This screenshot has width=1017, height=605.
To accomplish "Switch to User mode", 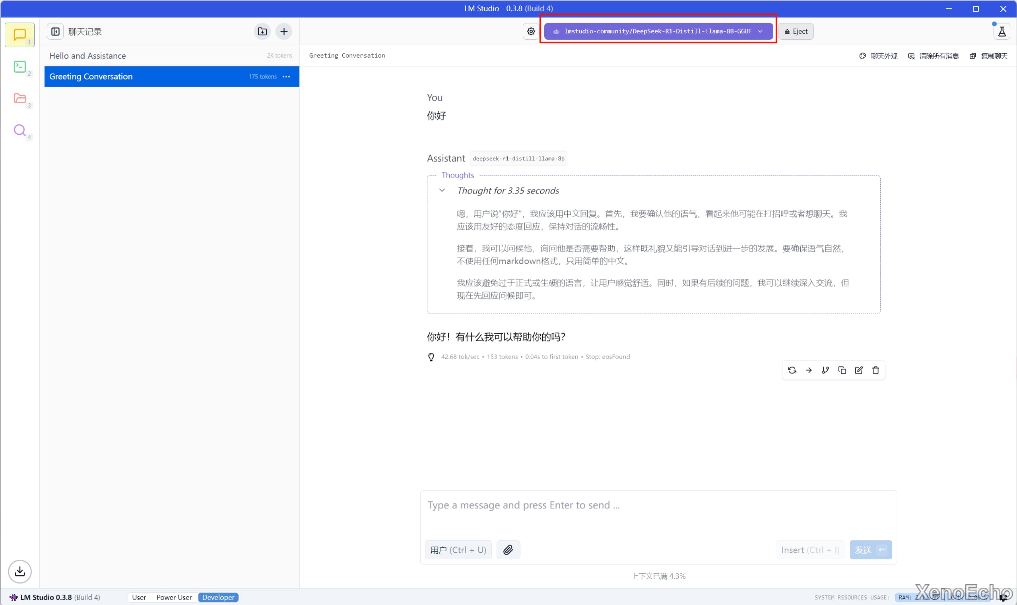I will (139, 597).
